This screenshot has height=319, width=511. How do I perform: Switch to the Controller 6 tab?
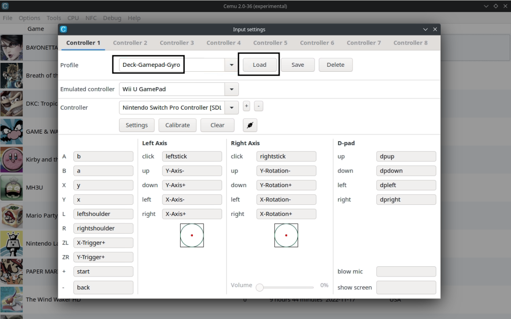tap(317, 42)
